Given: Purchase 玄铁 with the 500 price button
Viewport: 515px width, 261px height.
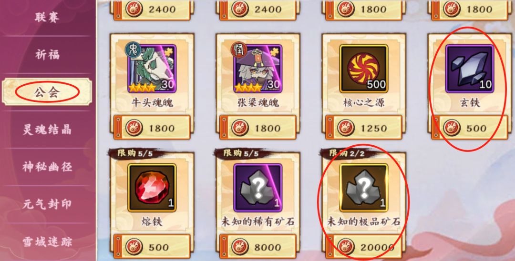Looking at the screenshot, I should pos(470,128).
